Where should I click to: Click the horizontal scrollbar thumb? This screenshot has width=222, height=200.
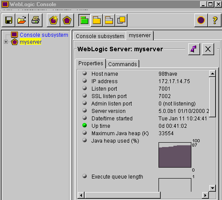[123, 195]
